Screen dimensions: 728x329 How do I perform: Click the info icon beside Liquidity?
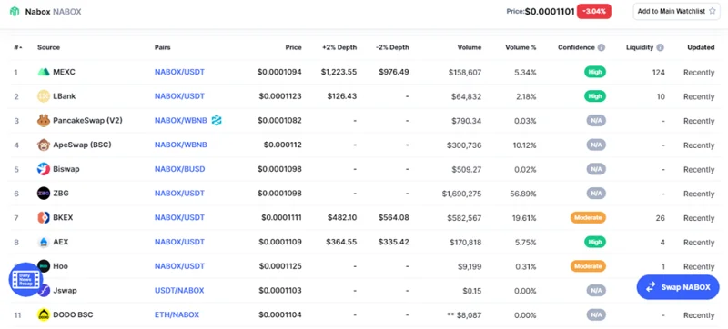click(661, 47)
